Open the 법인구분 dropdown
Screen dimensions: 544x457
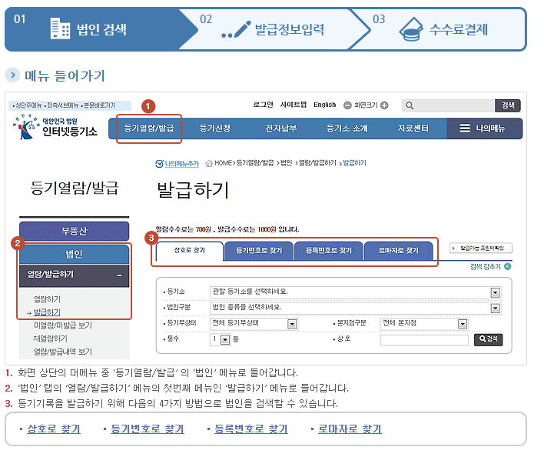pyautogui.click(x=496, y=308)
